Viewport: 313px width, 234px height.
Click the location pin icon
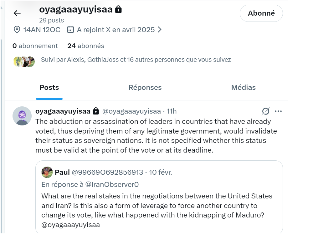coord(17,30)
